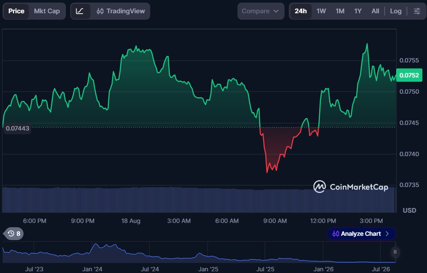
Task: Select the Price tab
Action: point(16,11)
